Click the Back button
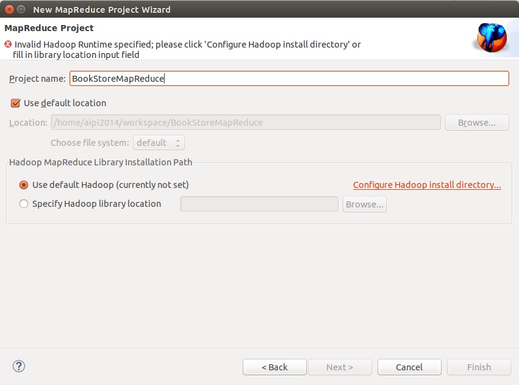Image resolution: width=519 pixels, height=385 pixels. click(x=274, y=367)
